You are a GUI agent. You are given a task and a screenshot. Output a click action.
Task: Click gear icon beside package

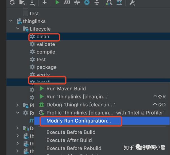coord(32,67)
